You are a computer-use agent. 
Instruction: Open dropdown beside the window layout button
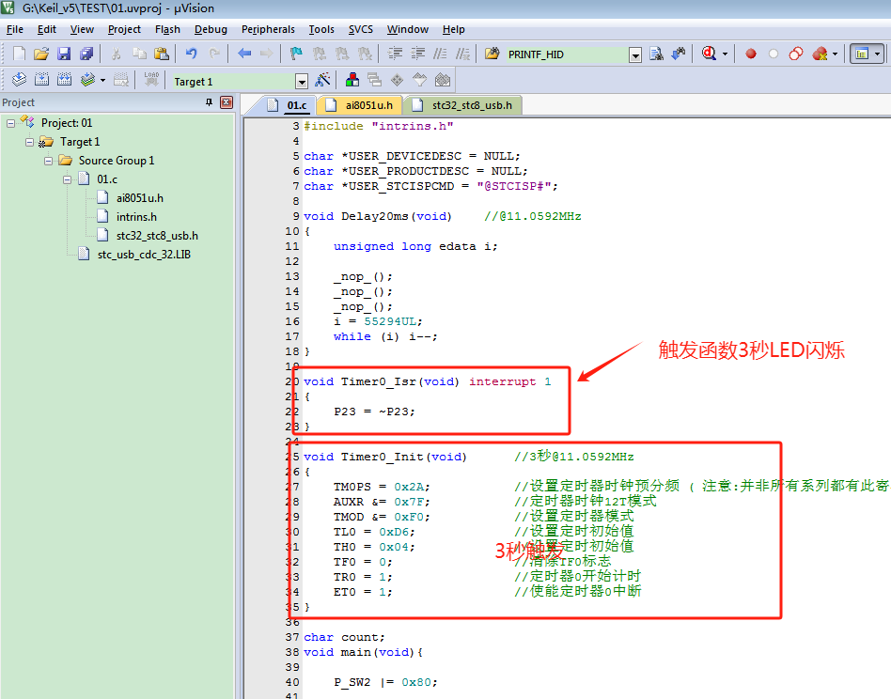click(877, 54)
